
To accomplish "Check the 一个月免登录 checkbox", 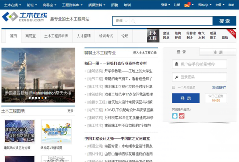I will click(174, 87).
